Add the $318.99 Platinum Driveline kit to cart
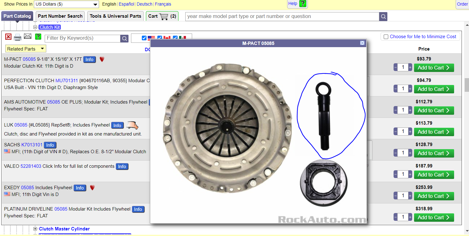This screenshot has width=469, height=236. pyautogui.click(x=434, y=217)
